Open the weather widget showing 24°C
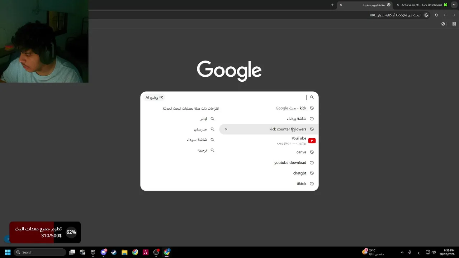Viewport: 459px width, 258px height. click(x=373, y=252)
